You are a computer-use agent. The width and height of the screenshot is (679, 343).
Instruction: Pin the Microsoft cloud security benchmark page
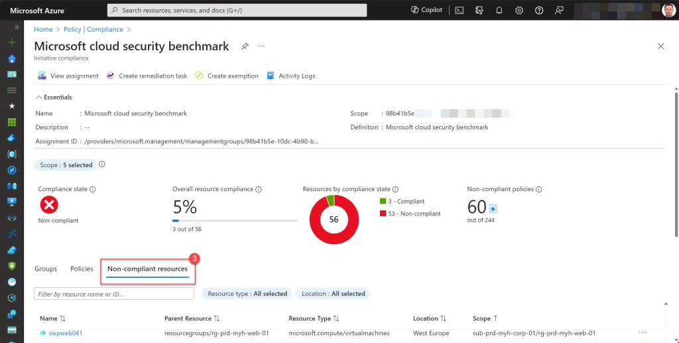point(245,46)
